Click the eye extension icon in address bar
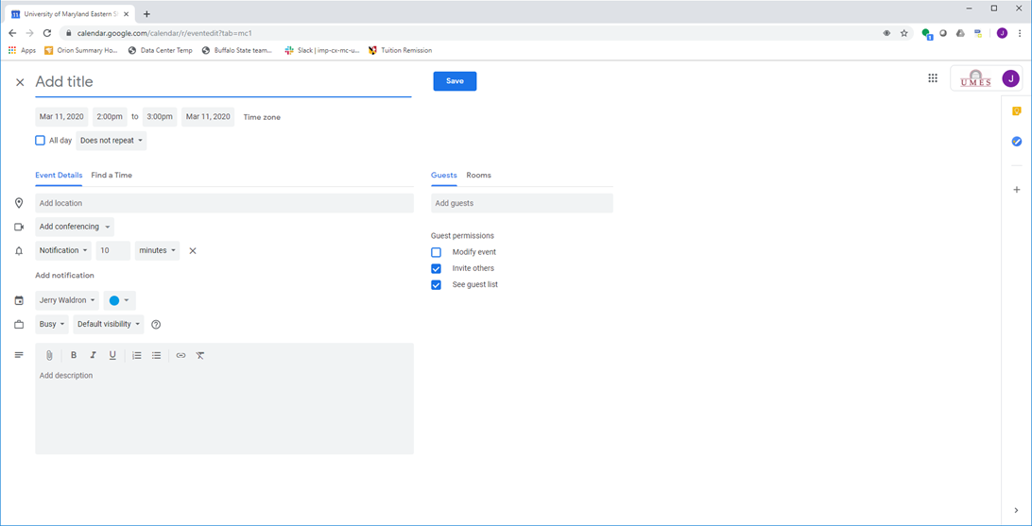 pos(886,33)
